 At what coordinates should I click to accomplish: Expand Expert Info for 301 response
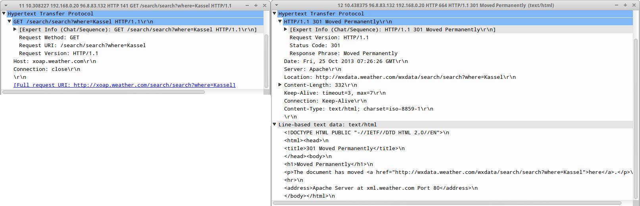[x=286, y=29]
